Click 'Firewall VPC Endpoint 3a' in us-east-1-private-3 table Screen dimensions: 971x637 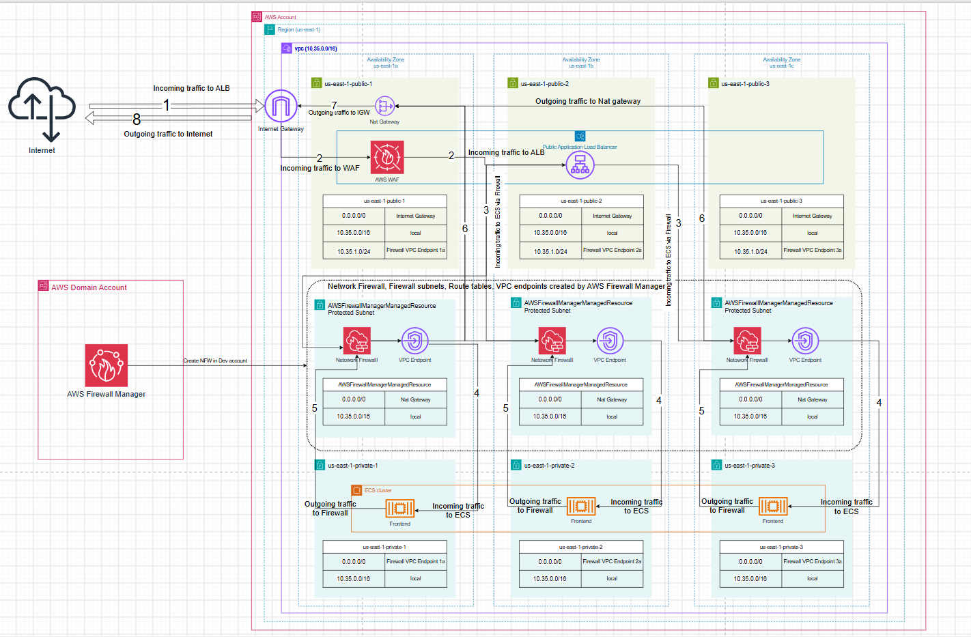point(813,561)
